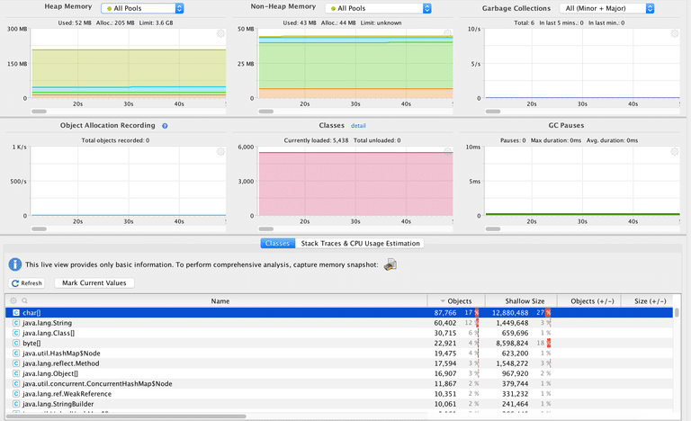Click the Garbage Collections graph settings gear
The image size is (691, 421).
pyautogui.click(x=674, y=33)
